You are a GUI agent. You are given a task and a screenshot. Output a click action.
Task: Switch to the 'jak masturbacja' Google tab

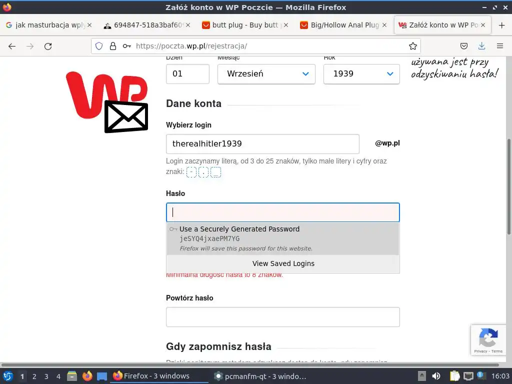49,25
